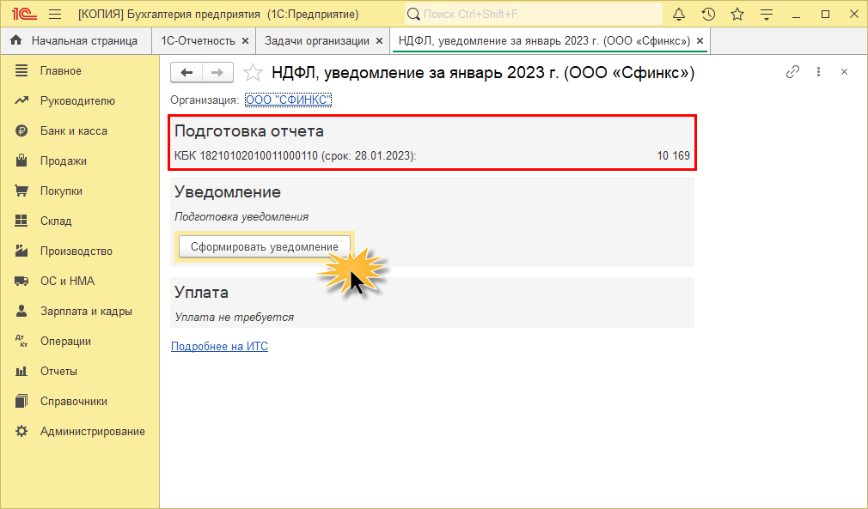Close the Задачи организации tab

pyautogui.click(x=379, y=41)
